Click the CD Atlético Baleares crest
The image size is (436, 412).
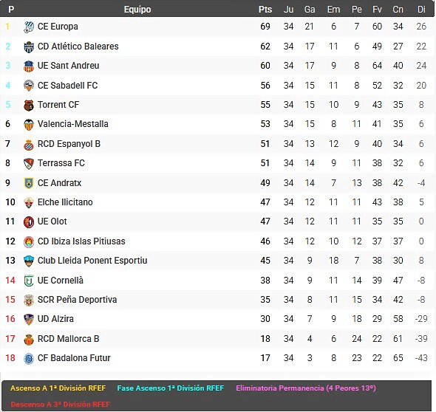29,47
